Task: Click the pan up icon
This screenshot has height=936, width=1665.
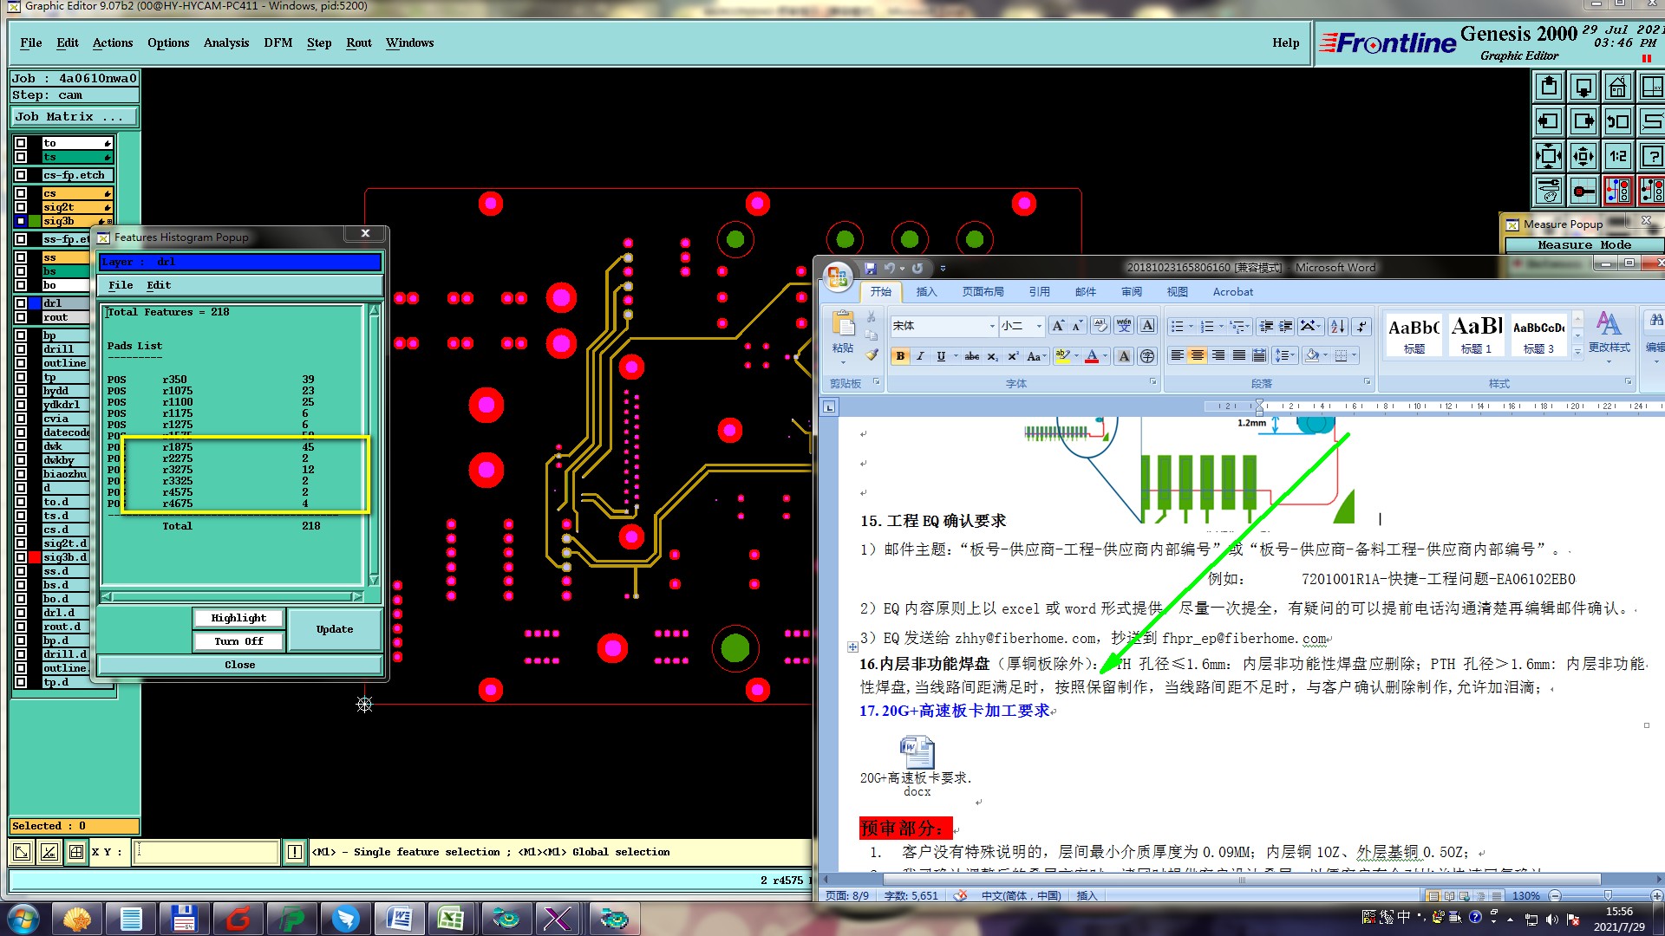Action: click(1549, 88)
